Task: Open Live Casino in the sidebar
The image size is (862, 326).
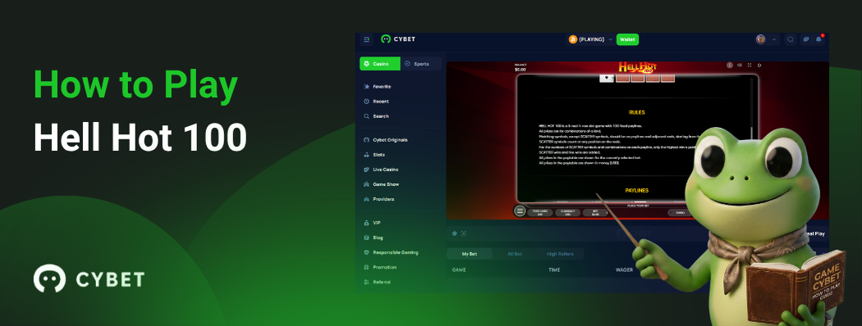Action: pyautogui.click(x=380, y=170)
